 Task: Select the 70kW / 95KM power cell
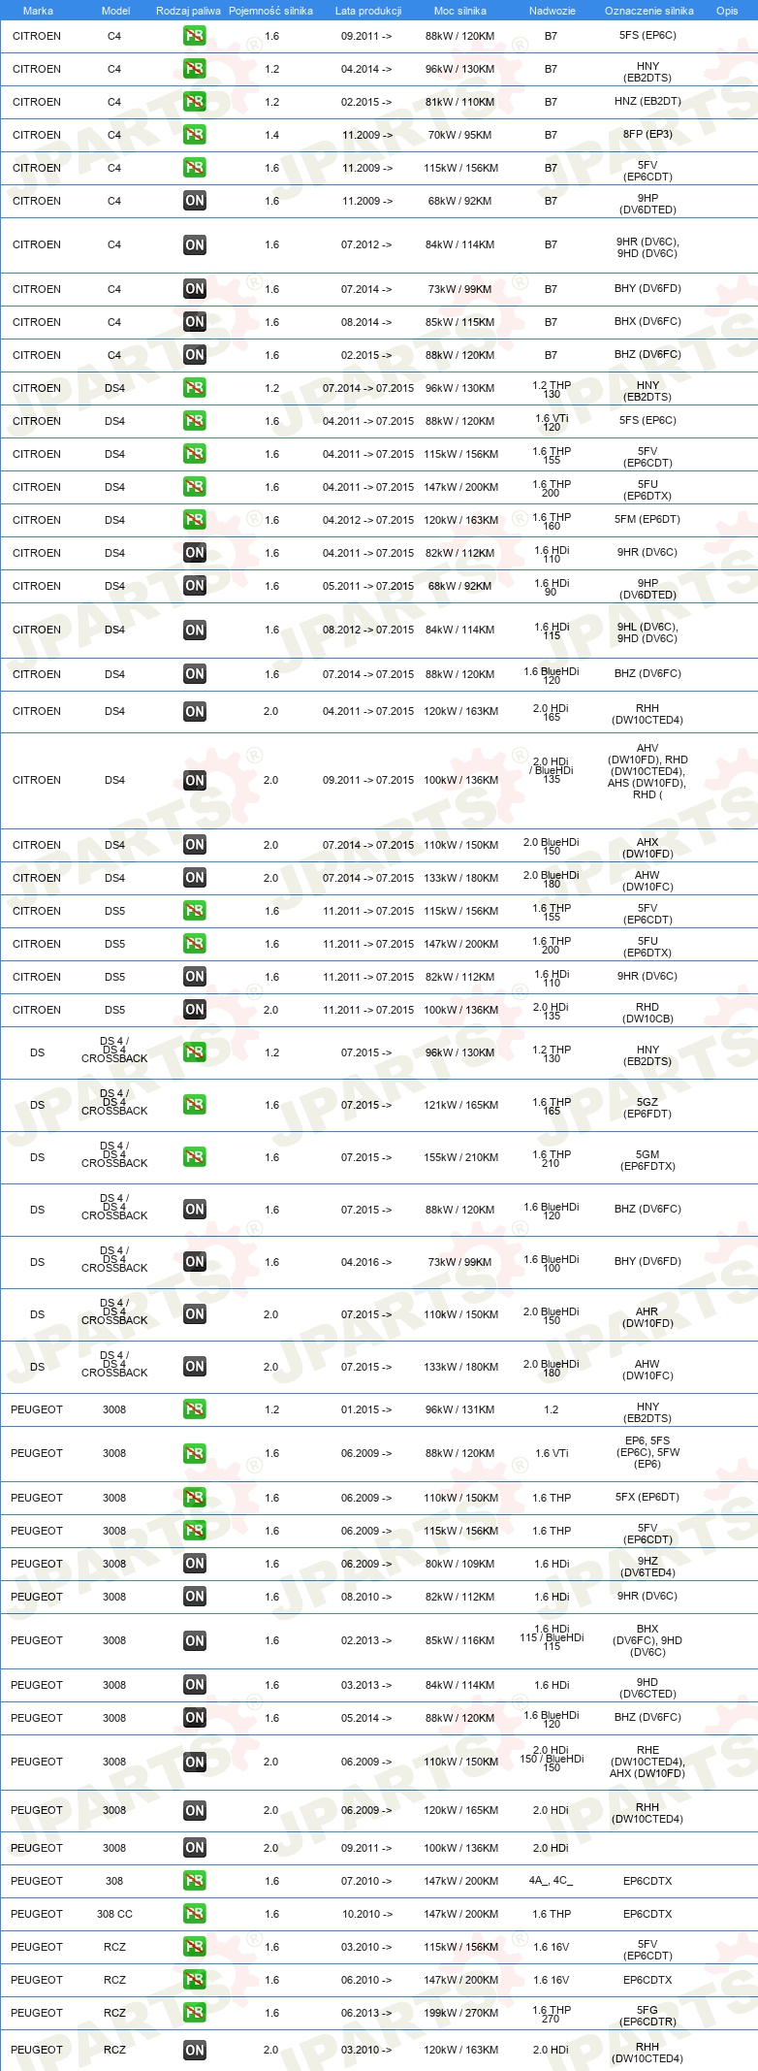(x=460, y=135)
